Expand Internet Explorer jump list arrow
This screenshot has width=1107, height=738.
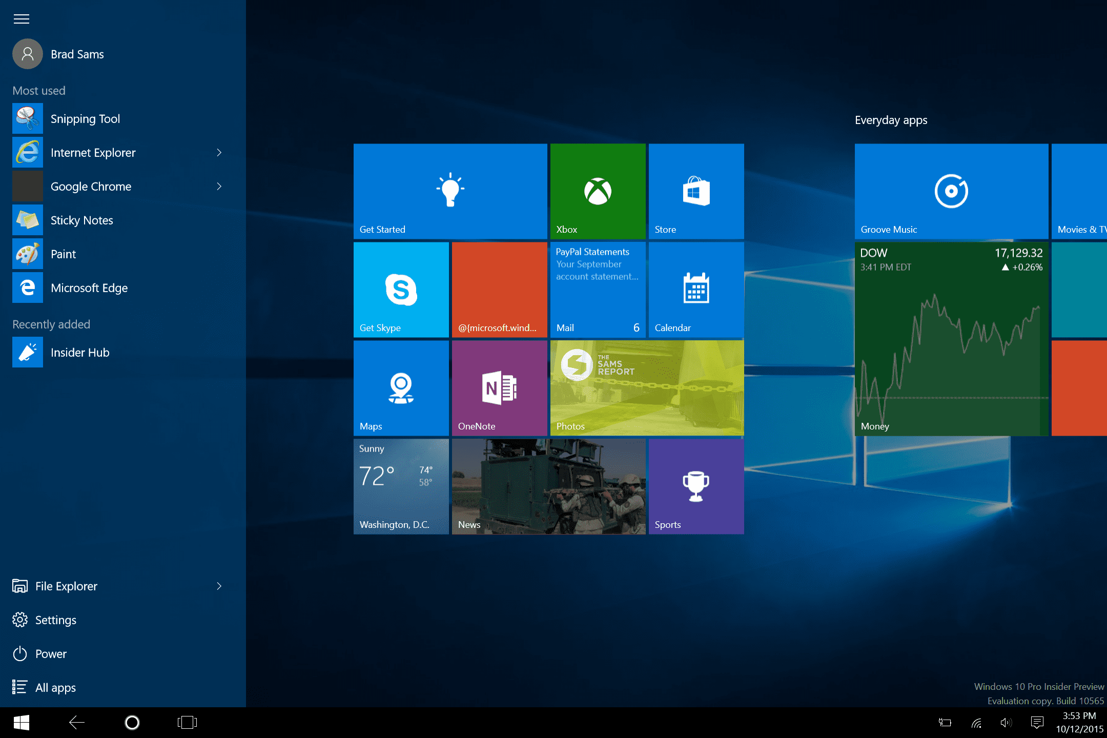(x=219, y=153)
